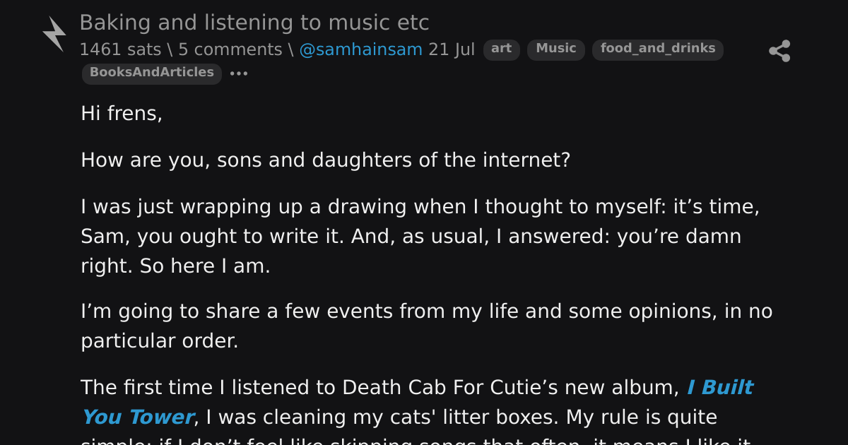
Task: Open the 'food_and_drinks' tag
Action: coord(658,49)
